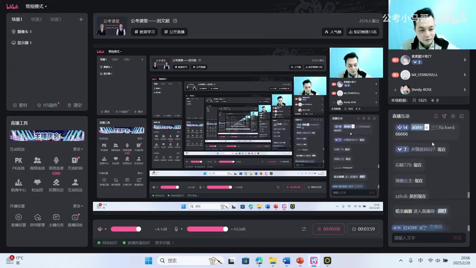Viewport: 476px width, 268px height.
Task: Show hidden system tray icons
Action: (x=401, y=261)
